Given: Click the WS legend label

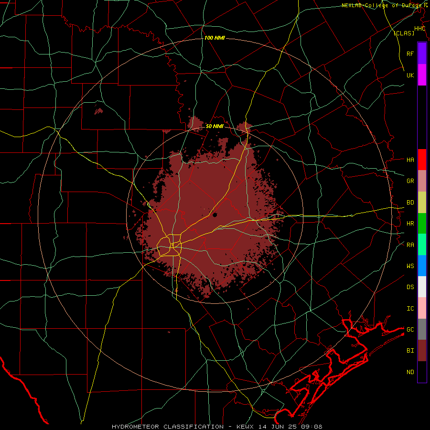Looking at the screenshot, I should (410, 266).
